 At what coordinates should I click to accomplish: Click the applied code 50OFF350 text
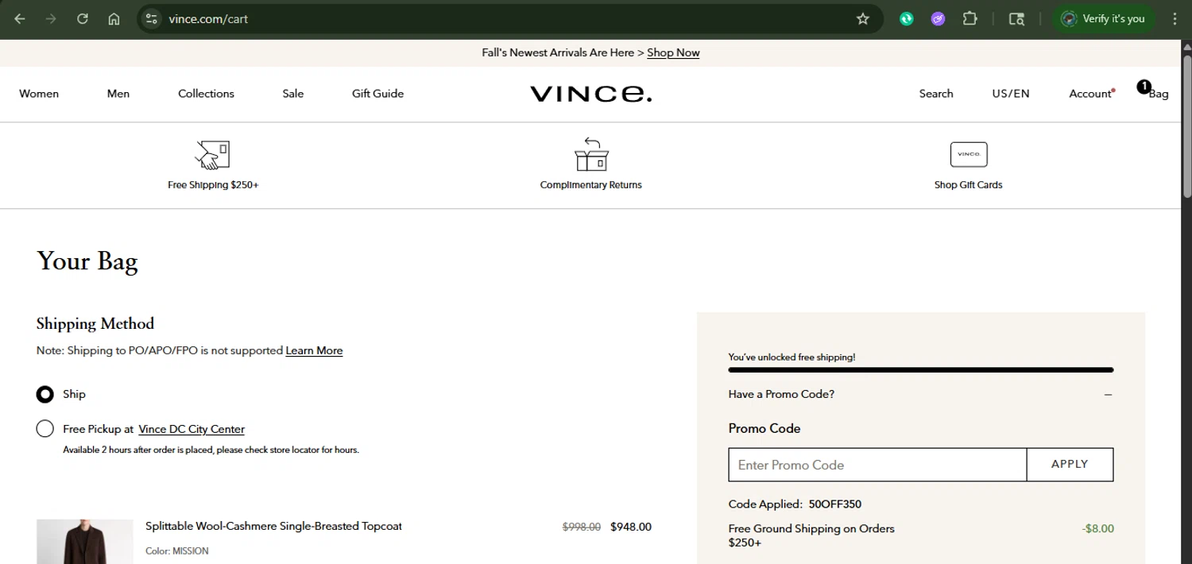coord(835,504)
